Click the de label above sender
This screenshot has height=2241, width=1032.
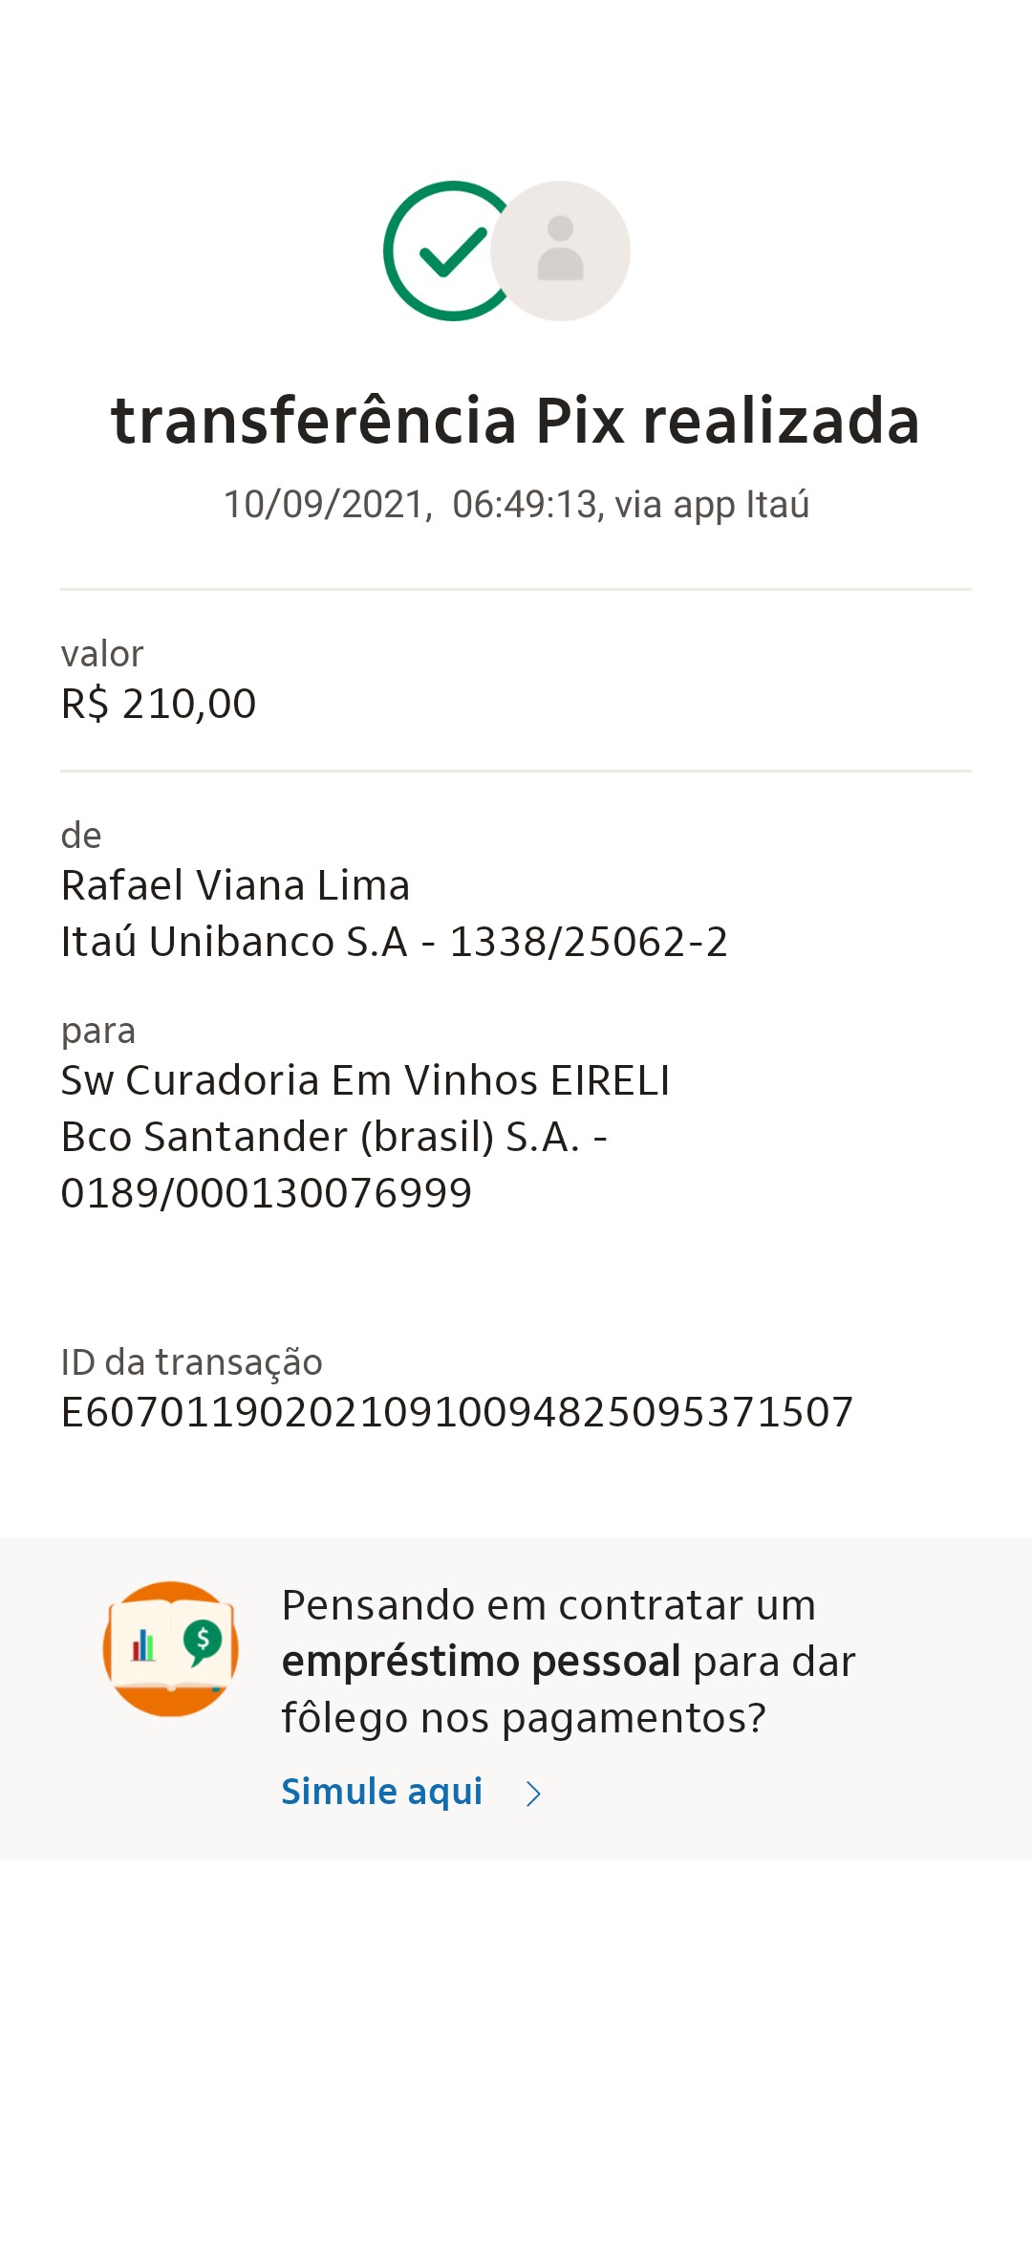(81, 836)
